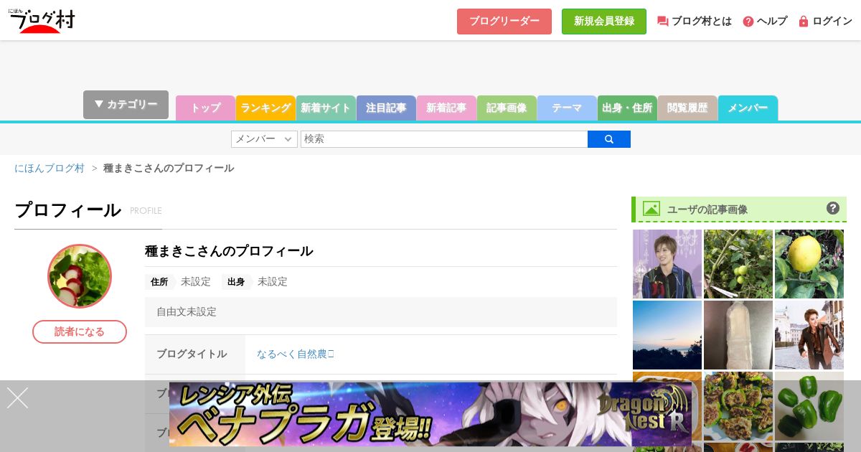Click the salad profile avatar
Screen dimensions: 861x452
click(80, 276)
